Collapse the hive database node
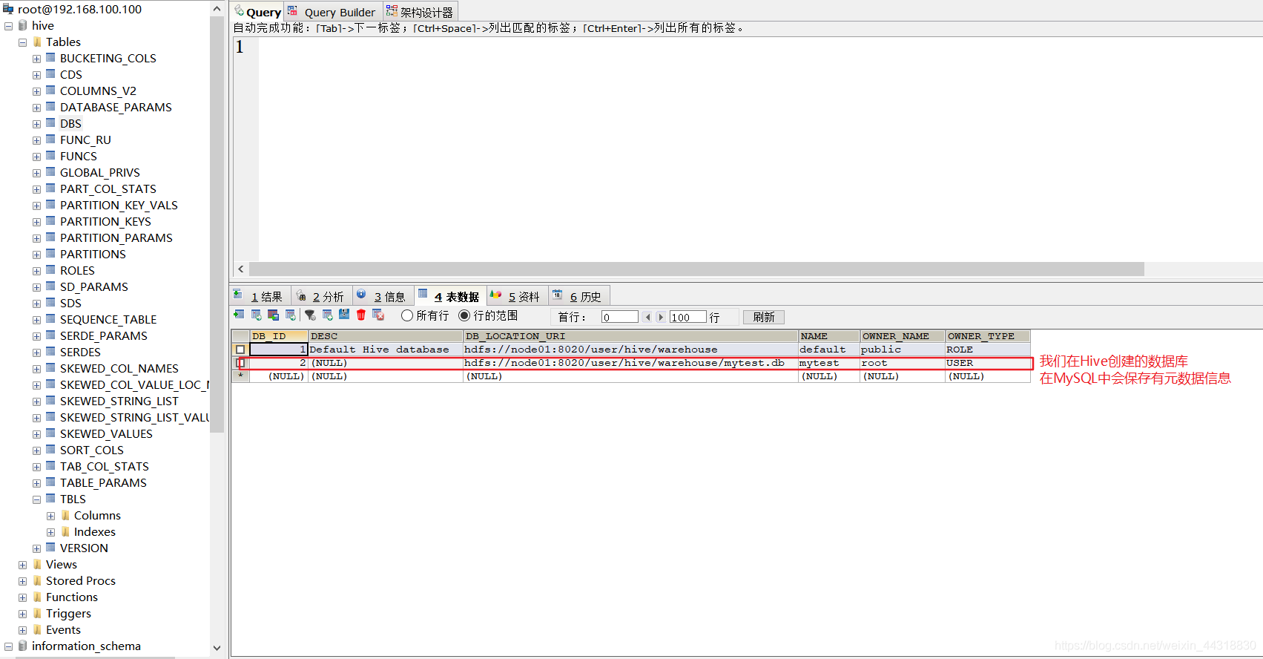This screenshot has height=659, width=1263. [x=8, y=26]
